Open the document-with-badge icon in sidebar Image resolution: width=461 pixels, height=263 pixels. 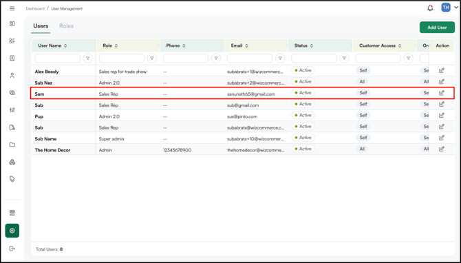[12, 127]
